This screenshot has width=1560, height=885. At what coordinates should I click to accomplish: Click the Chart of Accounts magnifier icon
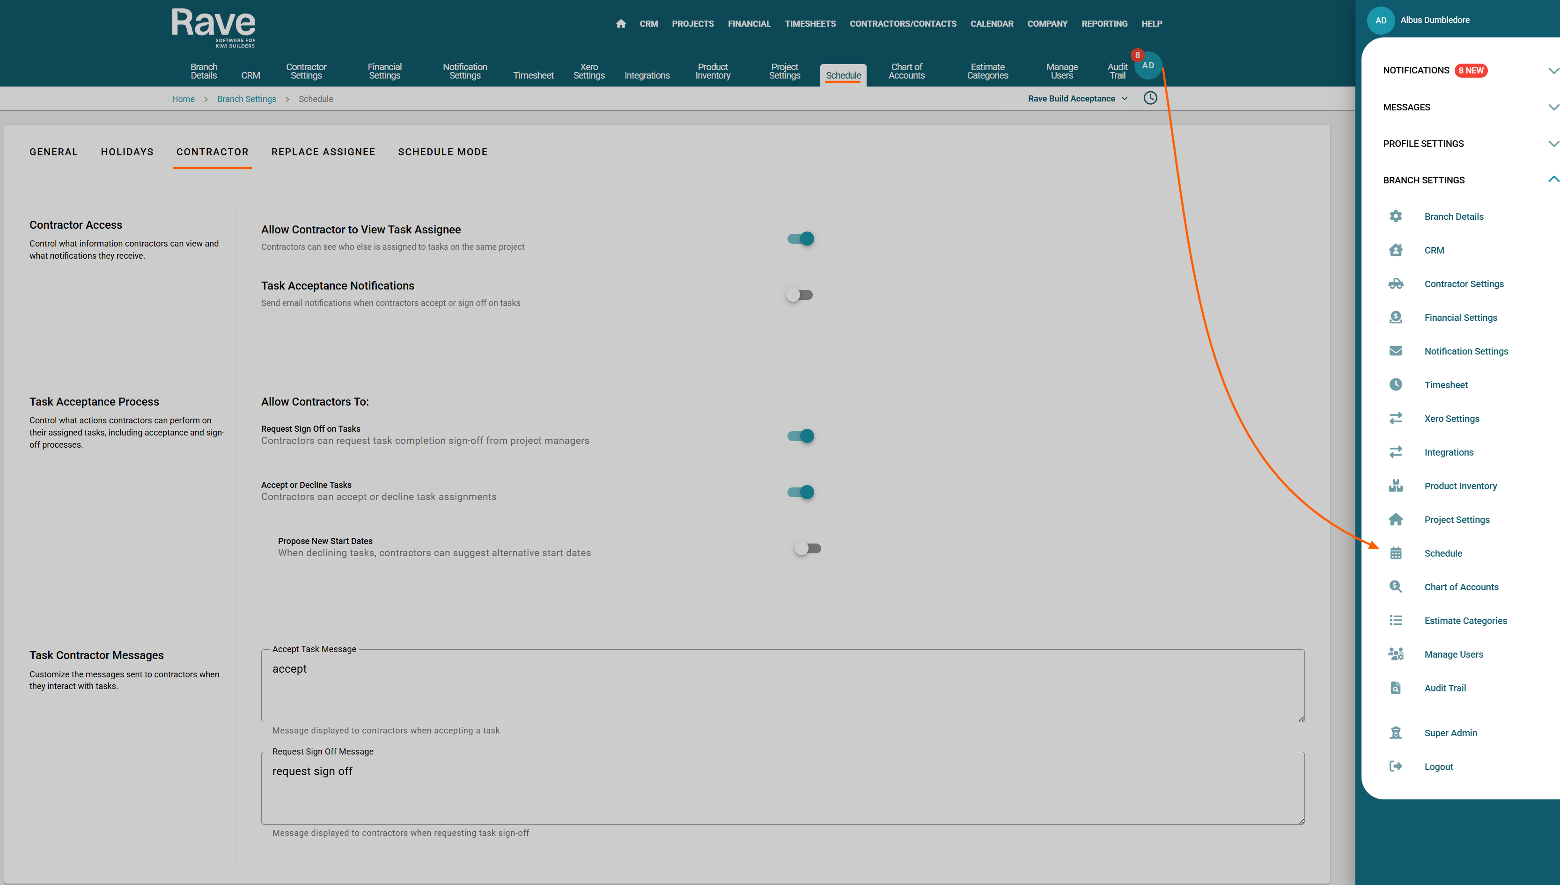point(1396,587)
